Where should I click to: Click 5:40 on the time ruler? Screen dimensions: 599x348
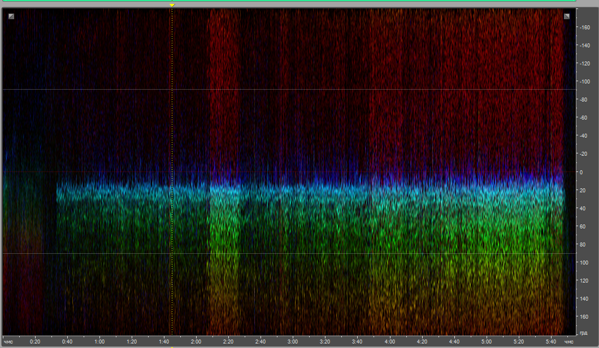[x=550, y=342]
